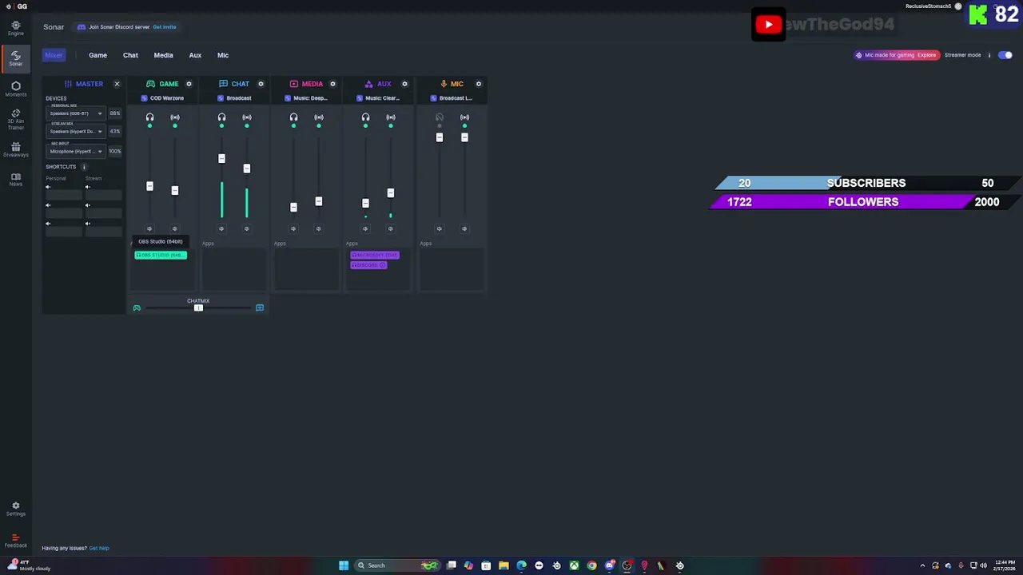1023x575 pixels.
Task: Switch to the Media tab
Action: 163,55
